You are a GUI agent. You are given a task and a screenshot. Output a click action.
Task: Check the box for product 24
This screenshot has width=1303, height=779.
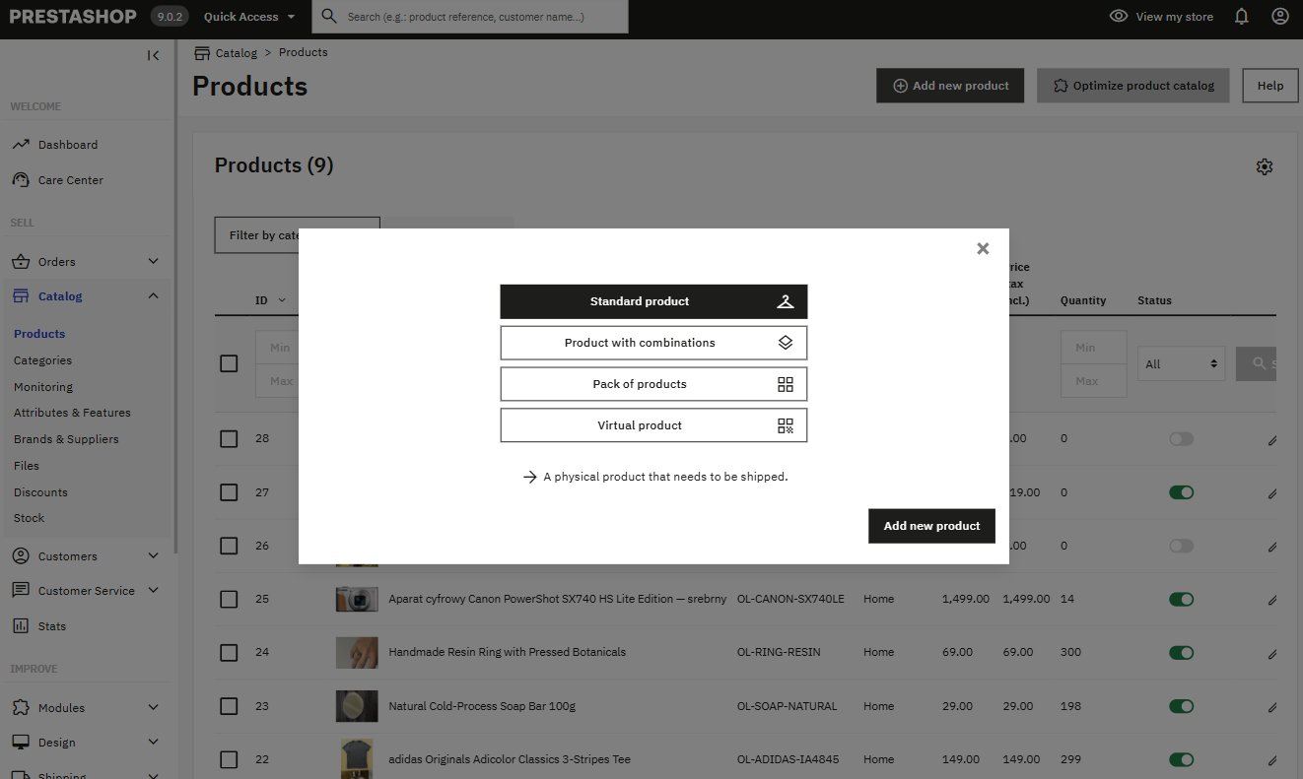229,652
